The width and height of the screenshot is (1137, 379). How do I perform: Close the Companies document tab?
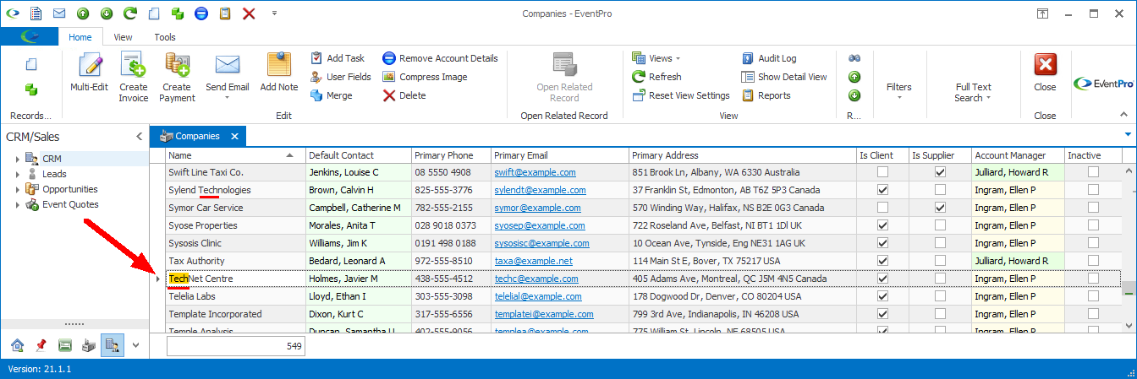(234, 136)
